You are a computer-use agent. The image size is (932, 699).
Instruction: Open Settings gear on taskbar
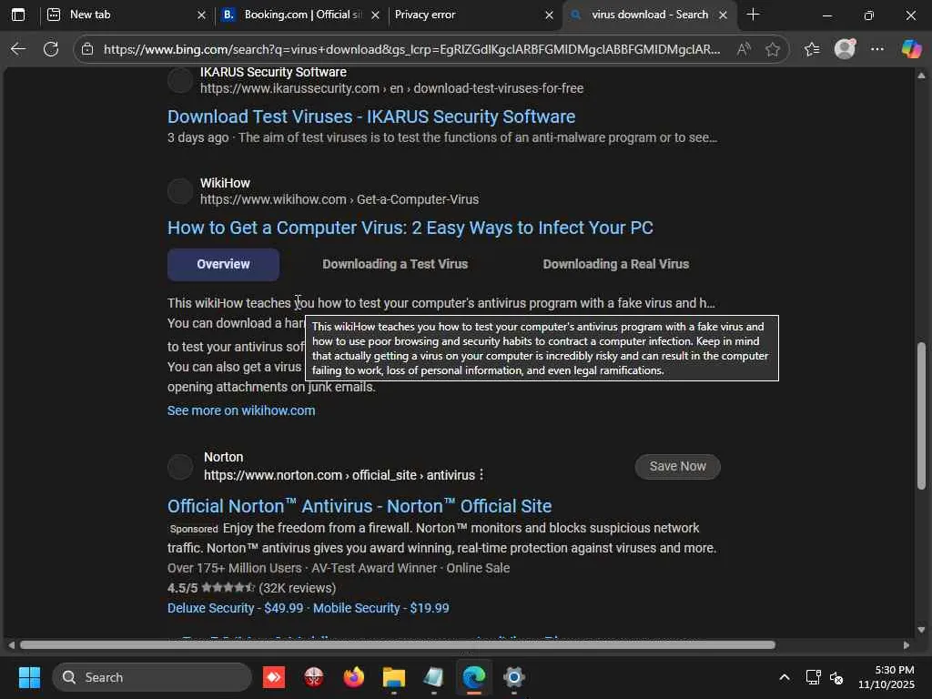pos(514,677)
